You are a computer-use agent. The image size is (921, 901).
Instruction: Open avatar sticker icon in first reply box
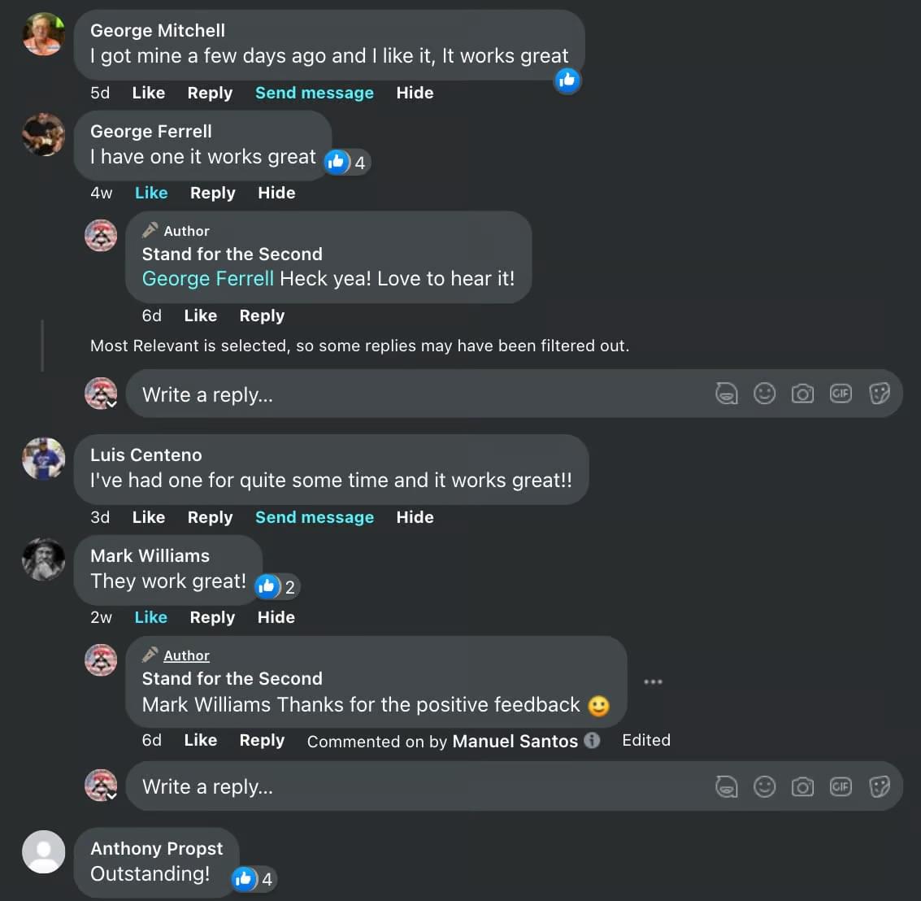point(726,394)
